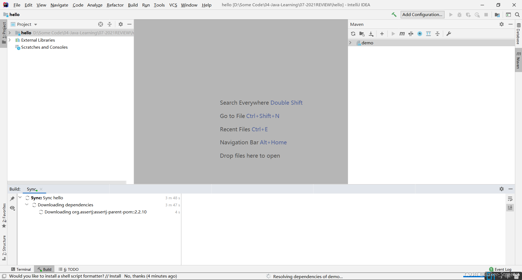The height and width of the screenshot is (280, 522).
Task: Open Favorites side tool window
Action: pyautogui.click(x=4, y=216)
